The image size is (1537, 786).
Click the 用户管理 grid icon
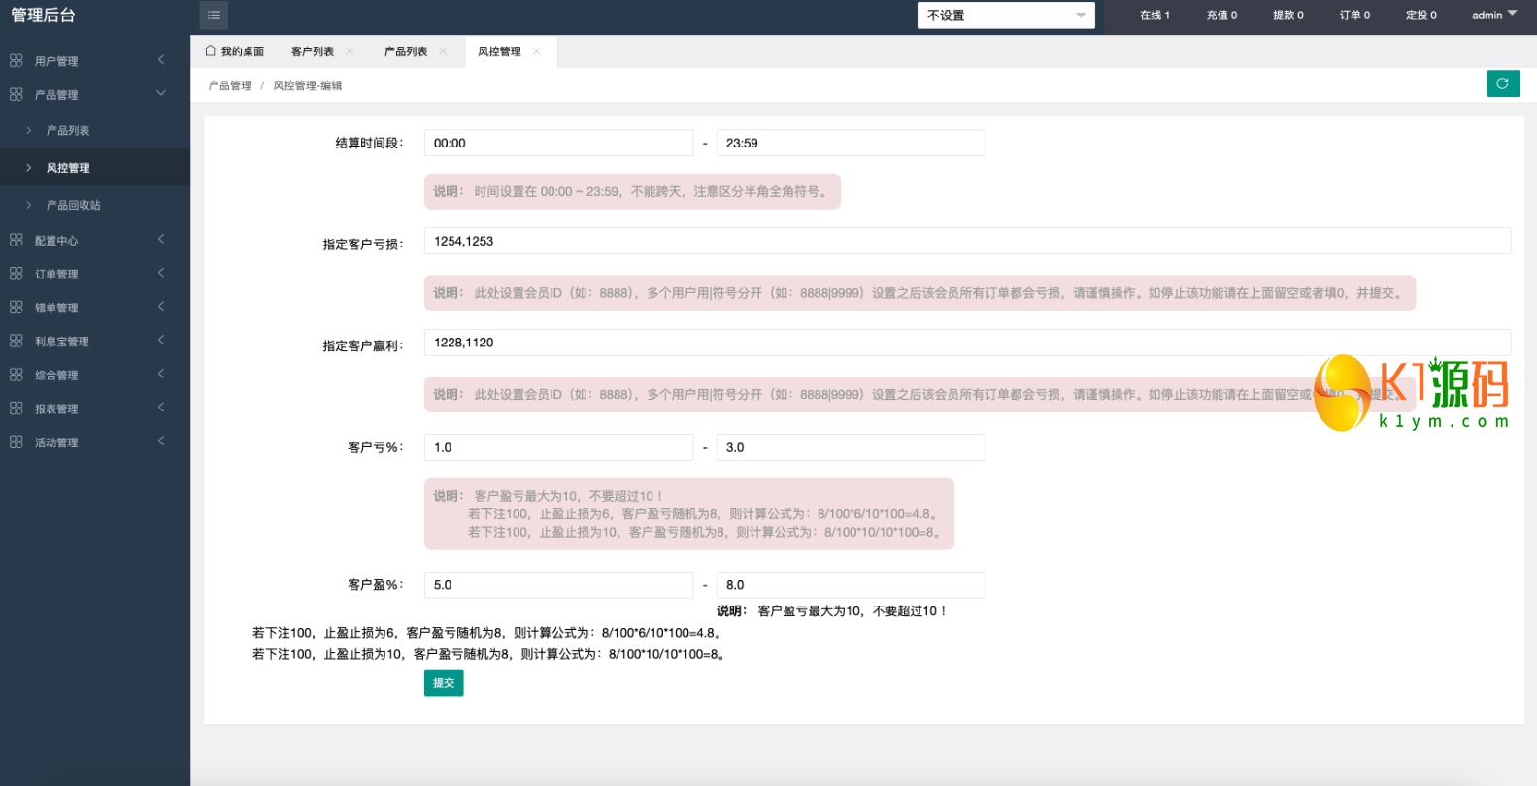17,60
